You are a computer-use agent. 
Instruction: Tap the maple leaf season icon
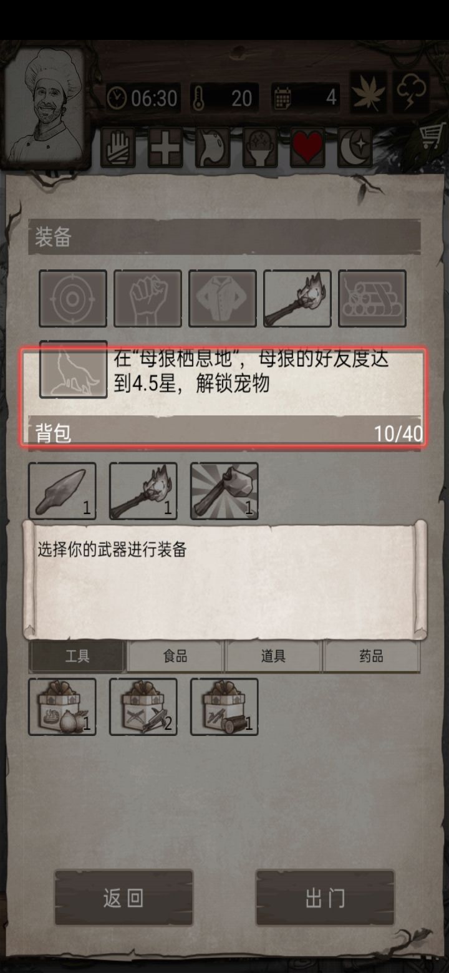pos(369,93)
